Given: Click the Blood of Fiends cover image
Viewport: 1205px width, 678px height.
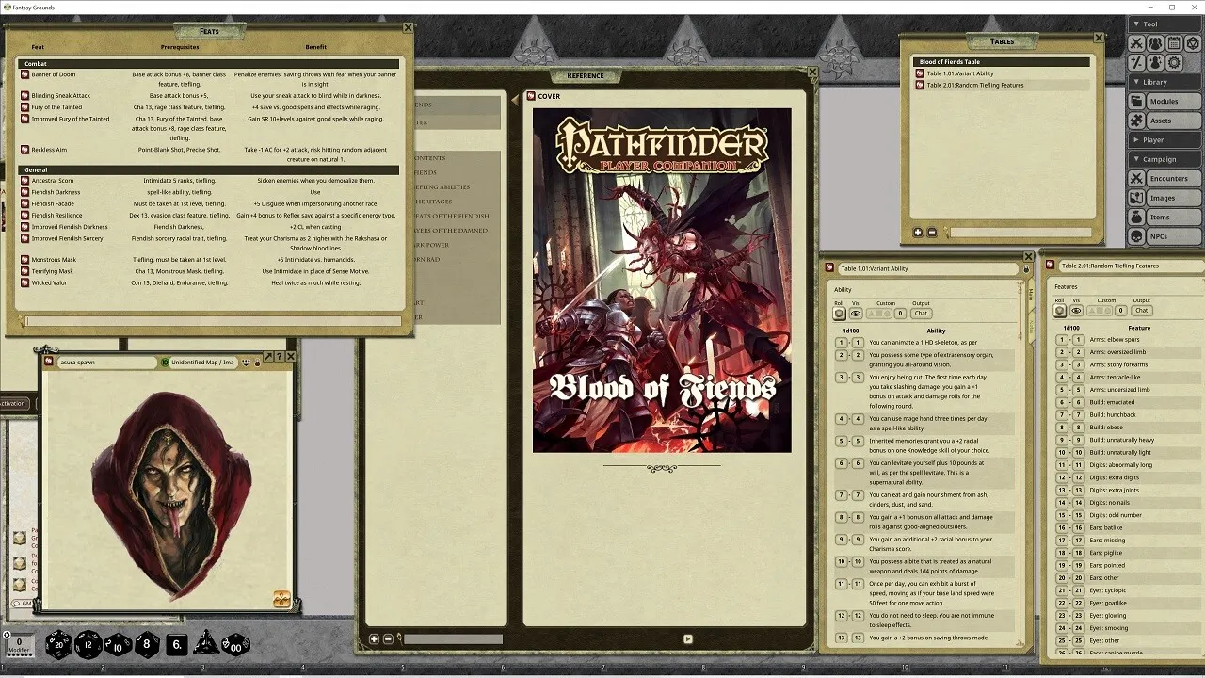Looking at the screenshot, I should coord(662,281).
